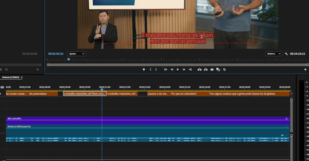Go to Out point

[x=190, y=69]
